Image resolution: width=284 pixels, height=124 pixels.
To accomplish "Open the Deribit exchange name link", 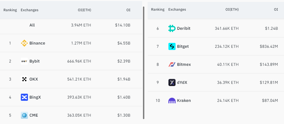I will point(184,28).
